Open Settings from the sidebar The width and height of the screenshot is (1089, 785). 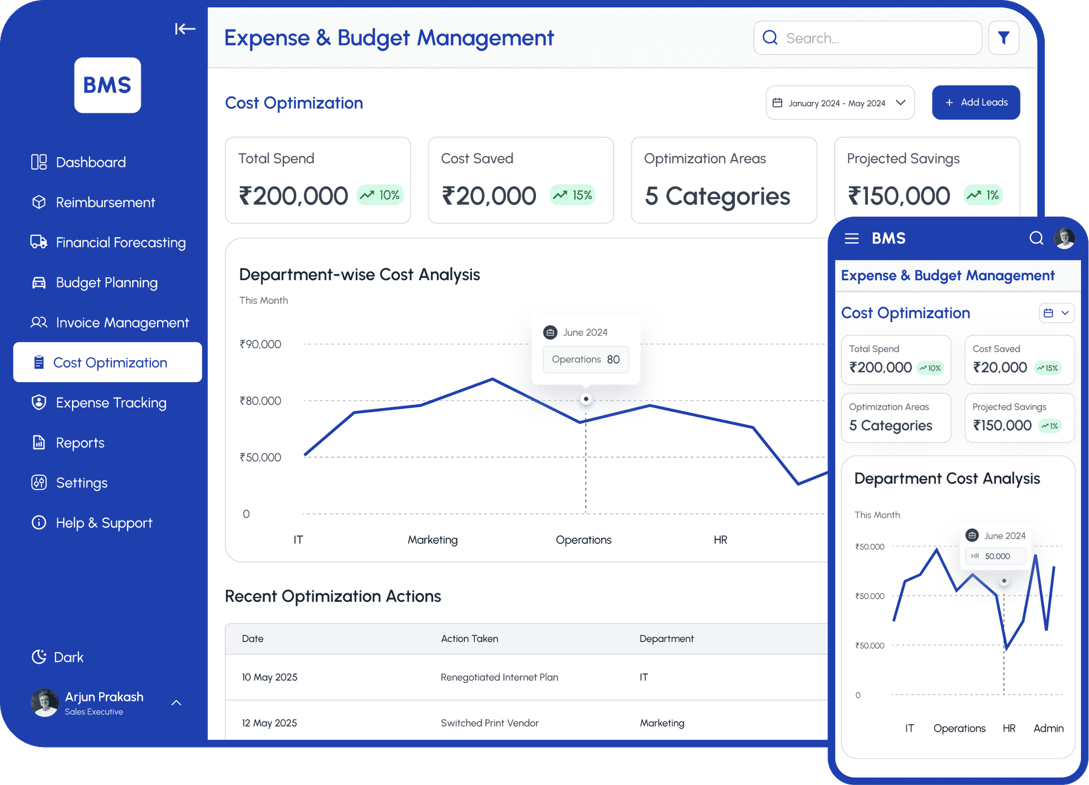tap(39, 483)
